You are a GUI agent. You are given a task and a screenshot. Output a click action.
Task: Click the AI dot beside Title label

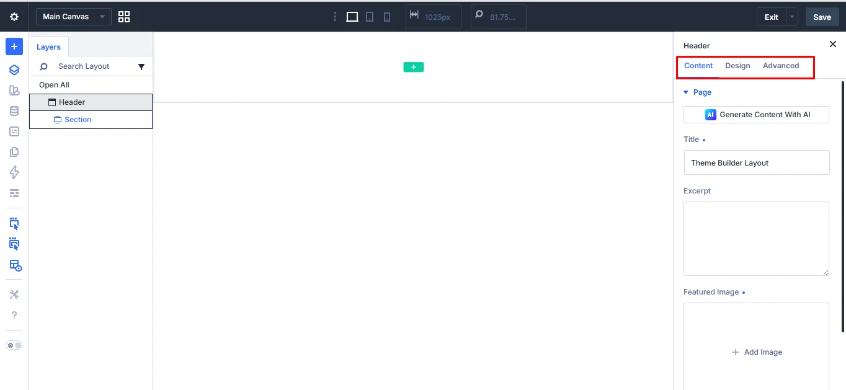[x=704, y=140]
